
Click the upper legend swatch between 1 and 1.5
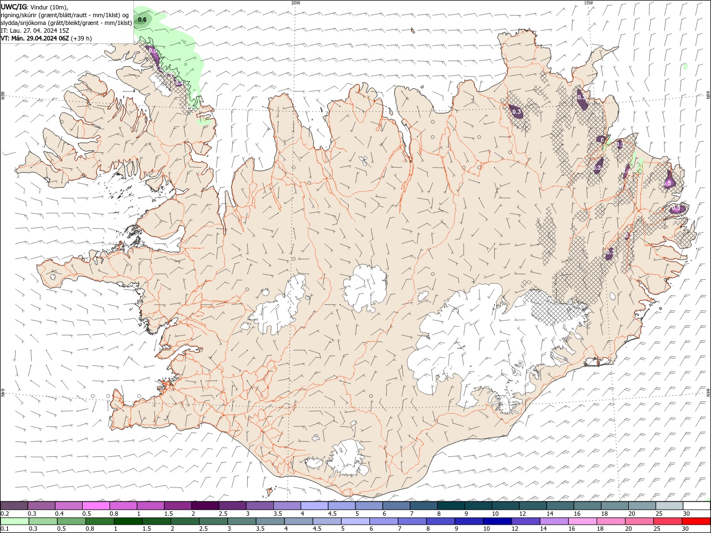(151, 506)
